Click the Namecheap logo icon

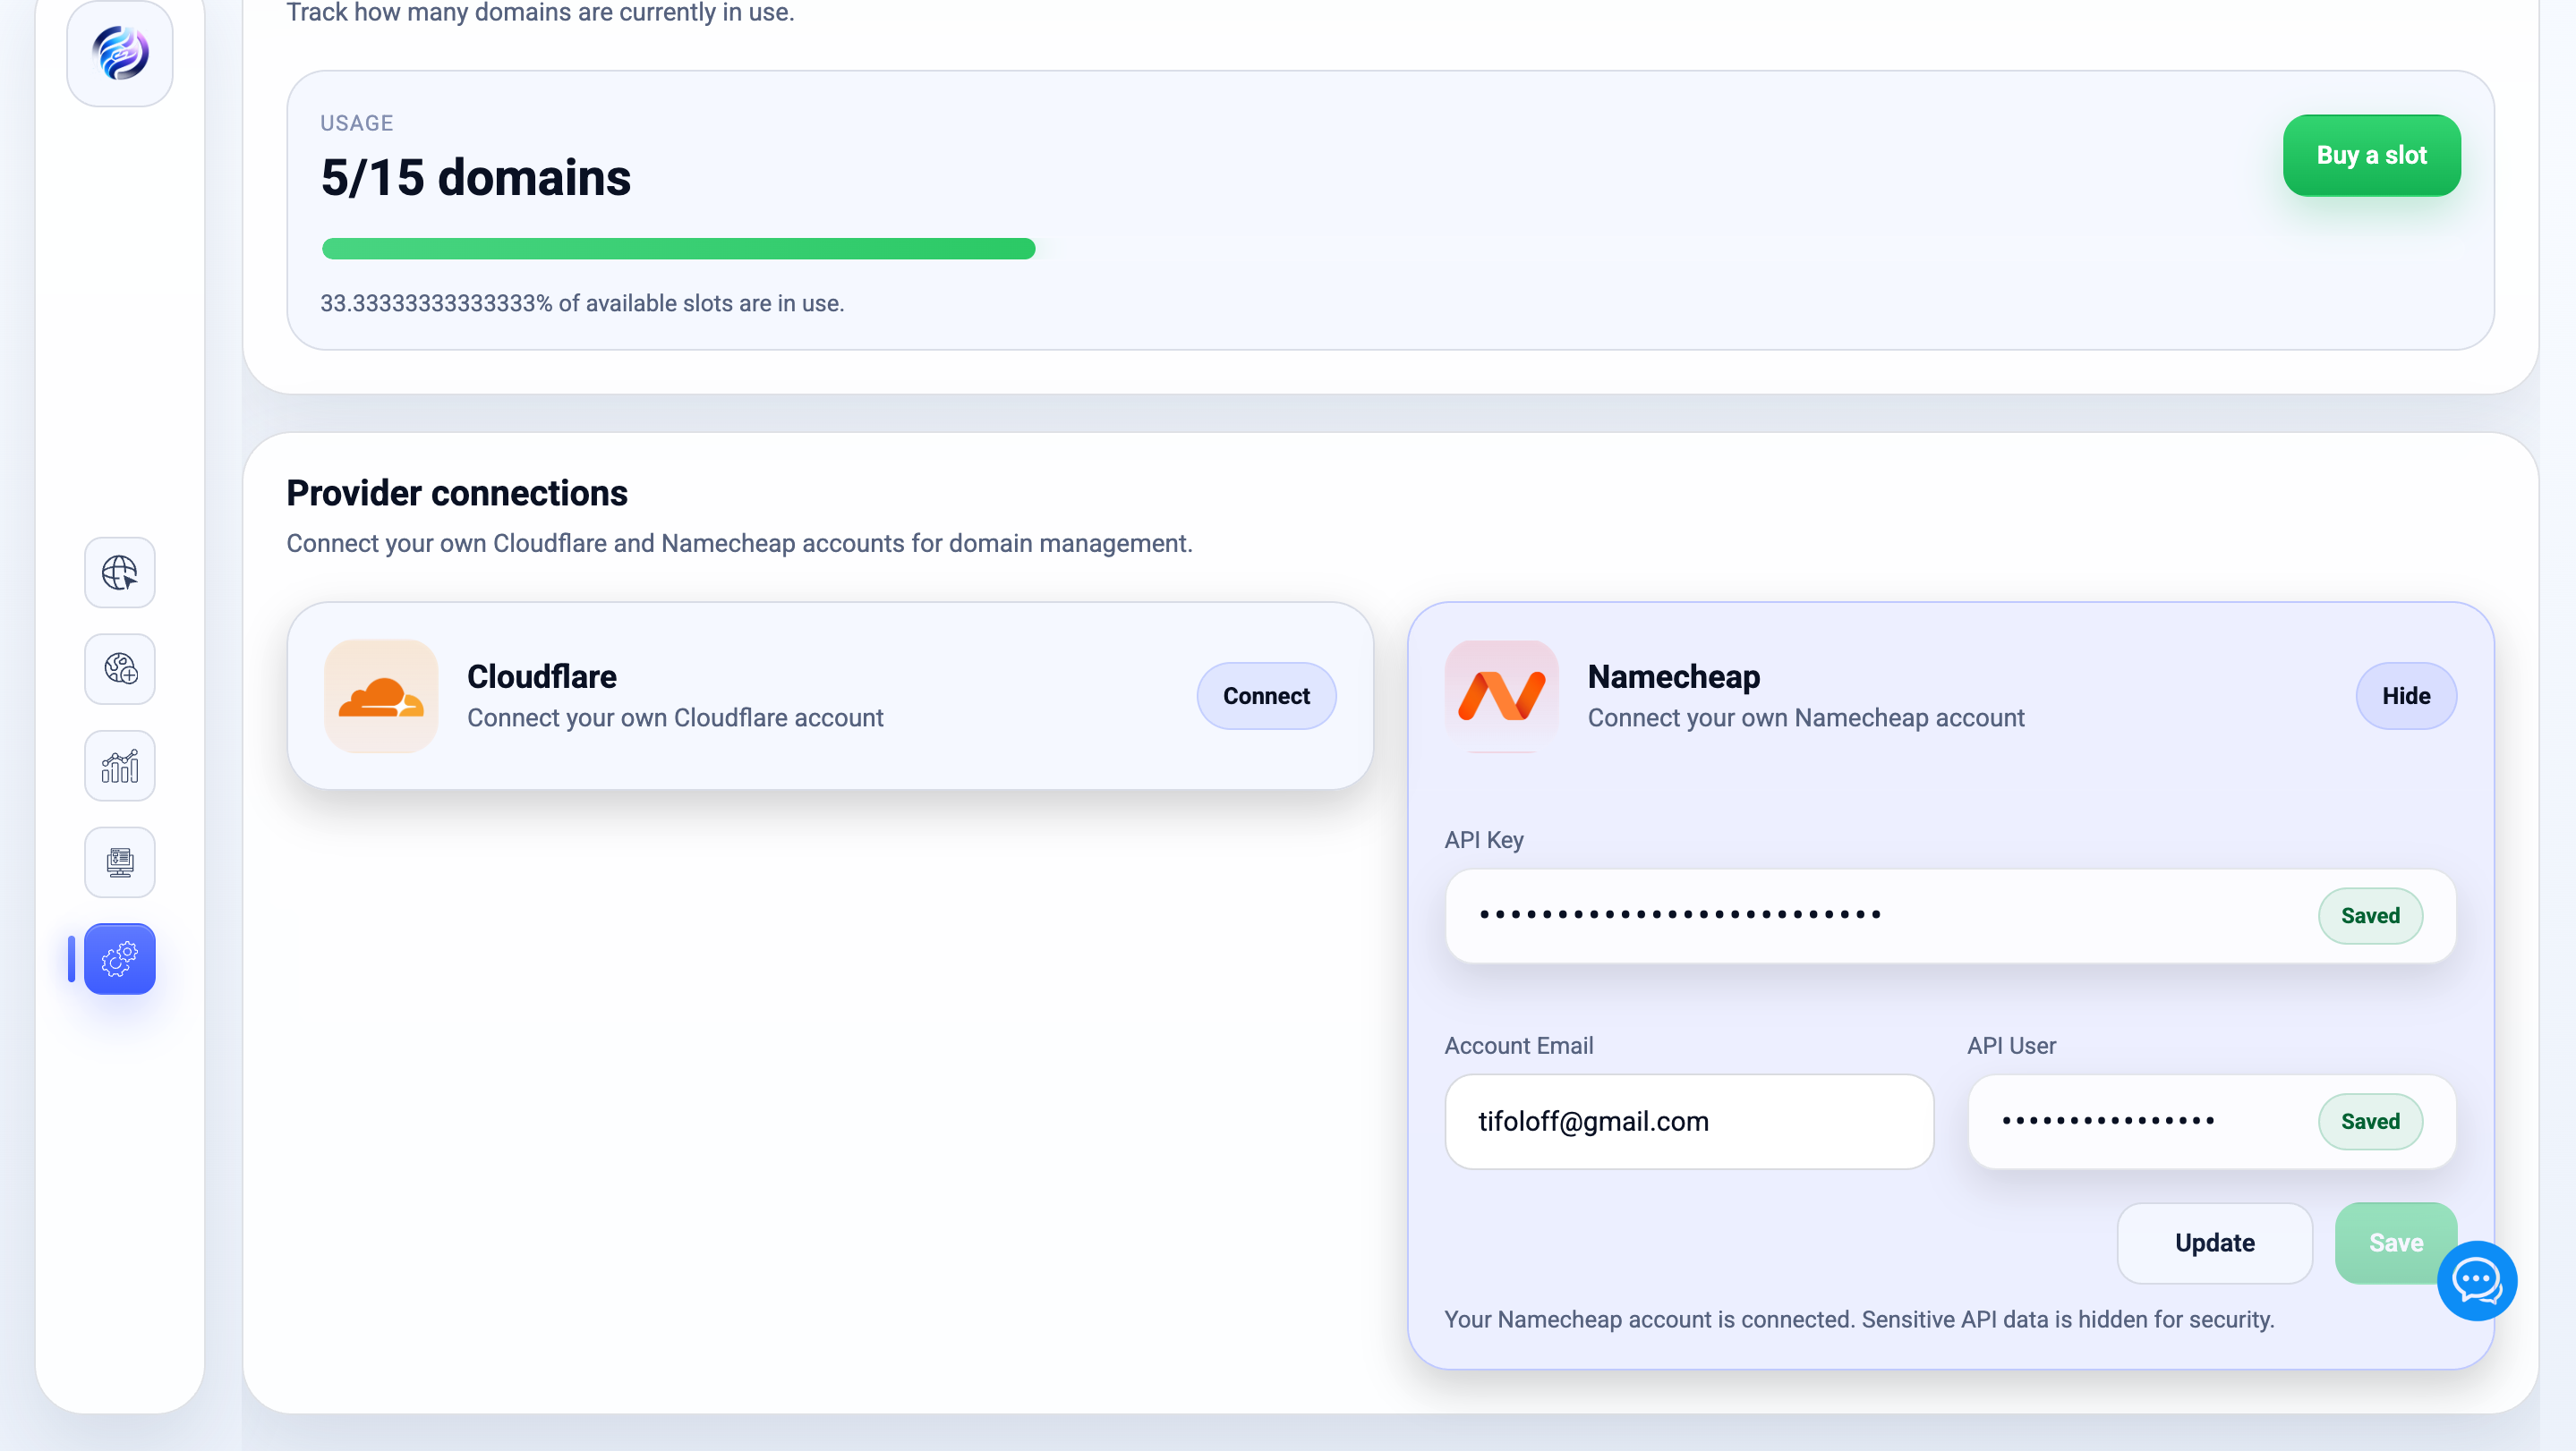1501,697
